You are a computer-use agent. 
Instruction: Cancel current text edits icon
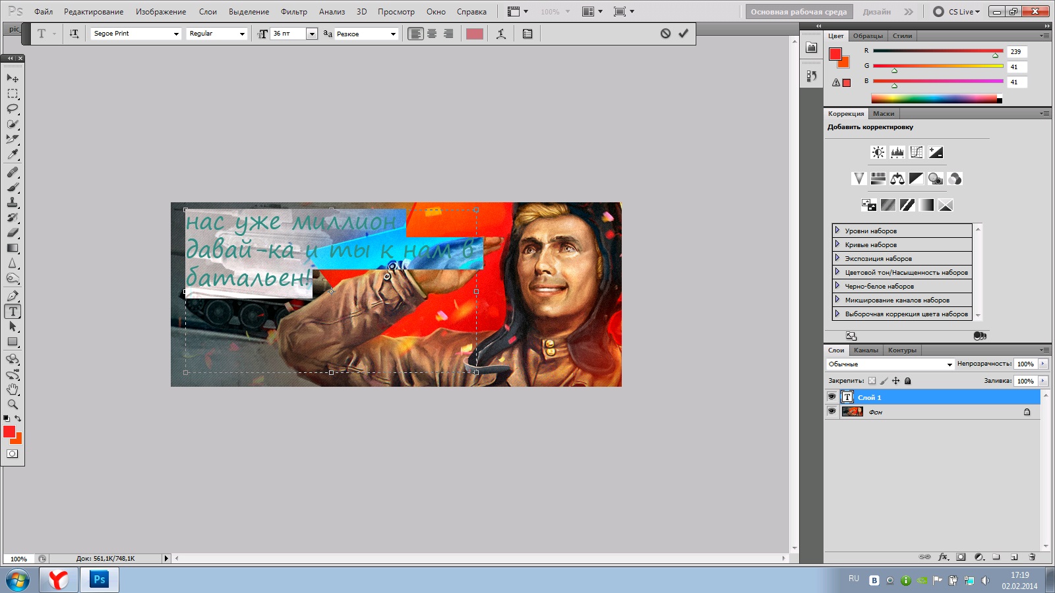(x=665, y=34)
